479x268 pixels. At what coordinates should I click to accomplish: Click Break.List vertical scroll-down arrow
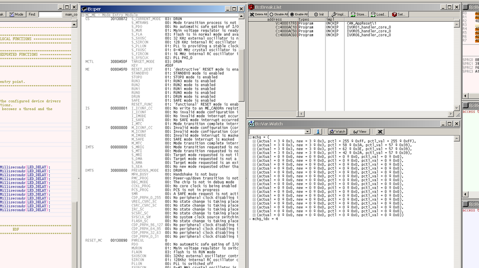[456, 108]
